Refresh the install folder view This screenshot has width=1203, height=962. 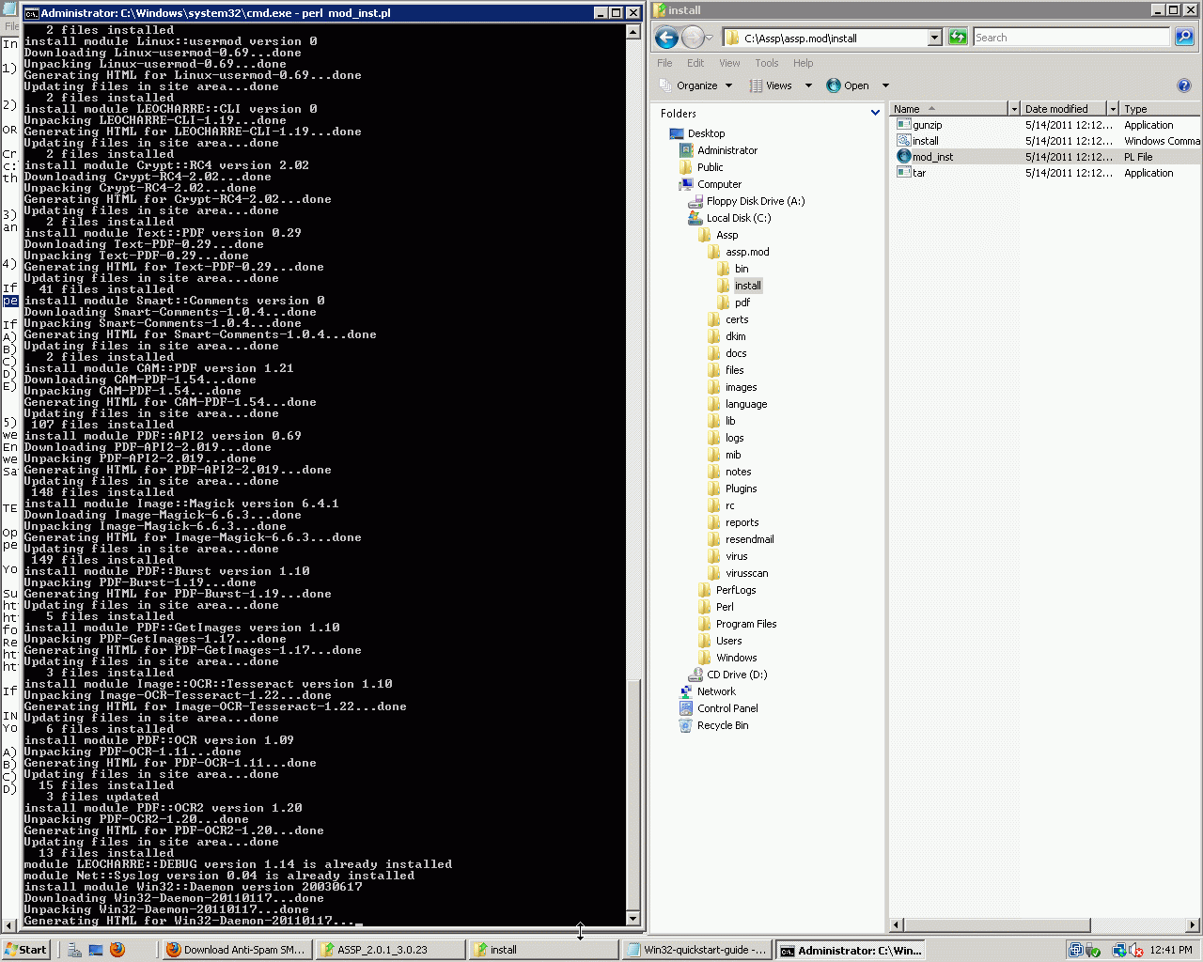point(958,38)
